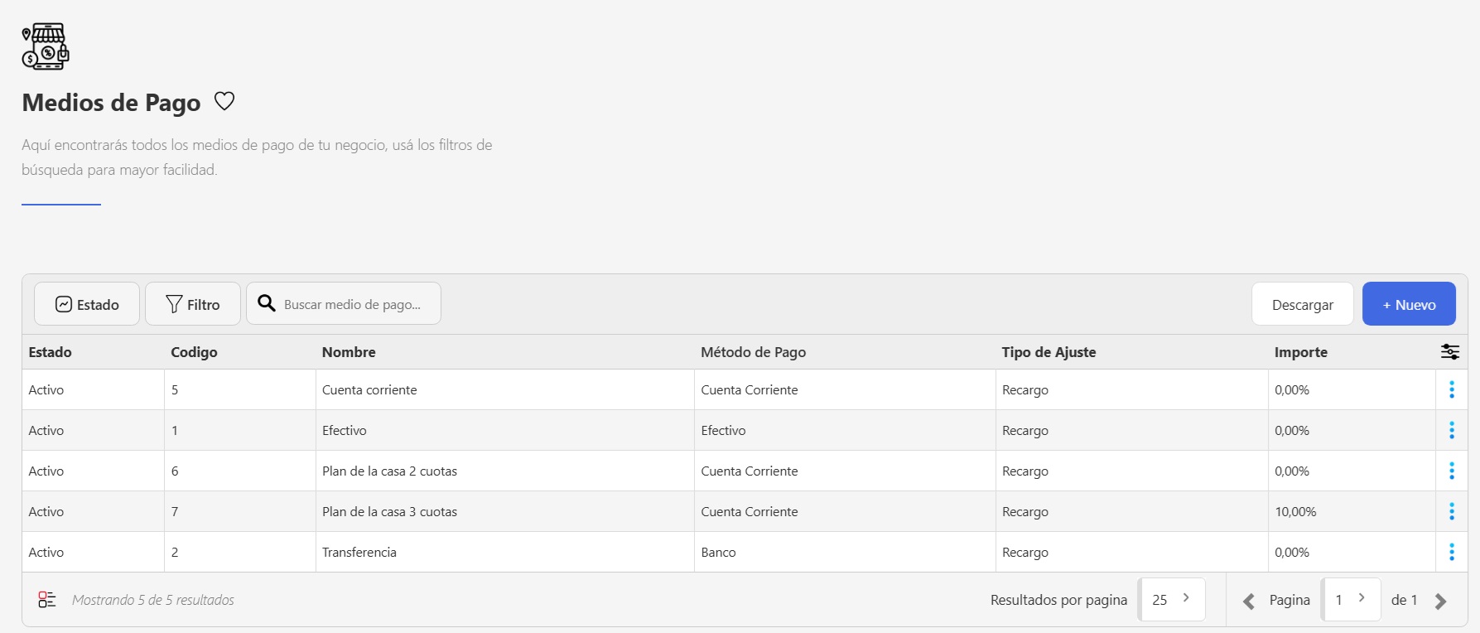
Task: Open three-dot menu for Efectivo row
Action: [1451, 430]
